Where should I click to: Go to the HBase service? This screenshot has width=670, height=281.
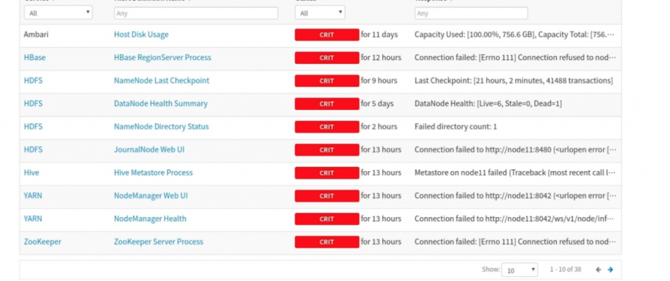tap(35, 58)
